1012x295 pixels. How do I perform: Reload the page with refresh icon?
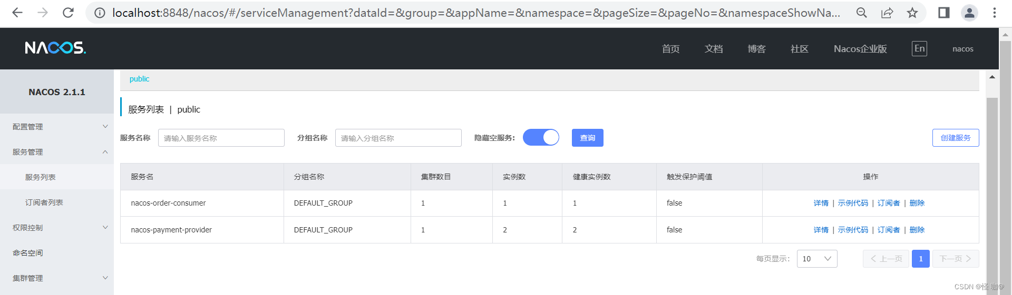(68, 13)
